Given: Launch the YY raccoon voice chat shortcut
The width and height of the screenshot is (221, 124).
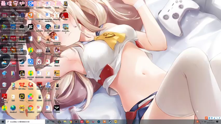Looking at the screenshot, I should coord(22,108).
